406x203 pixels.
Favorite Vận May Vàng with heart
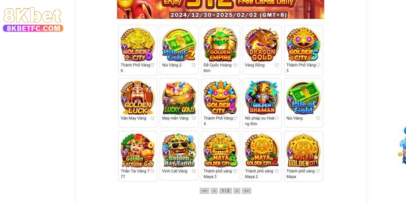tap(152, 118)
